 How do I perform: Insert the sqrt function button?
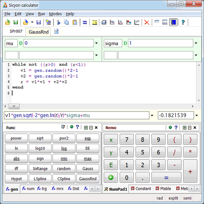[x=40, y=138]
